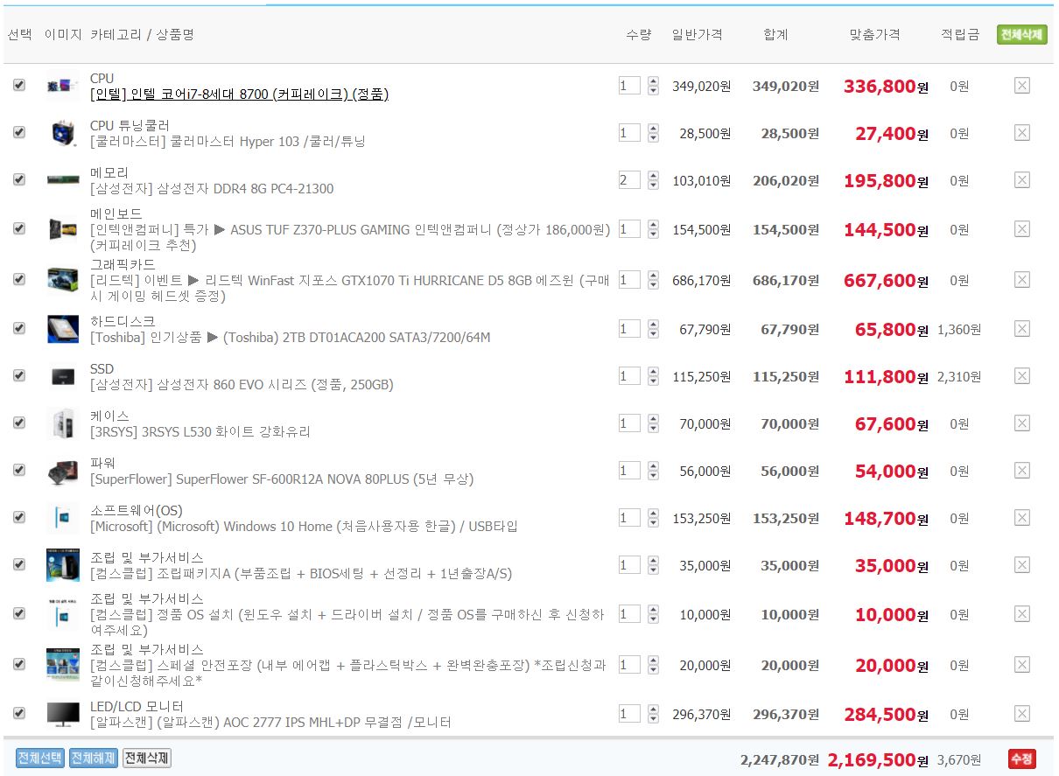Screen dimensions: 1059x776
Task: Edit the quantity field for 메인보드
Action: [x=629, y=229]
